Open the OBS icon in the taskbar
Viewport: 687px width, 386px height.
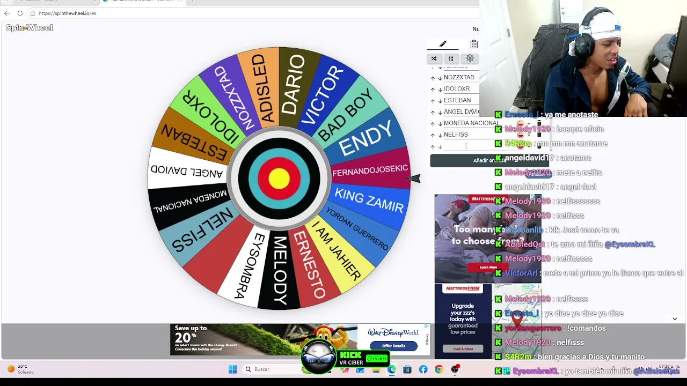pos(455,369)
